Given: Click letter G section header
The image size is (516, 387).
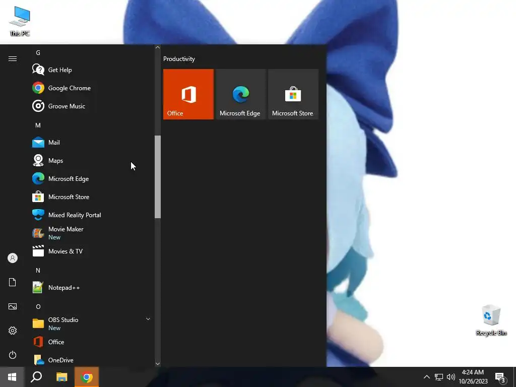Looking at the screenshot, I should coord(38,52).
